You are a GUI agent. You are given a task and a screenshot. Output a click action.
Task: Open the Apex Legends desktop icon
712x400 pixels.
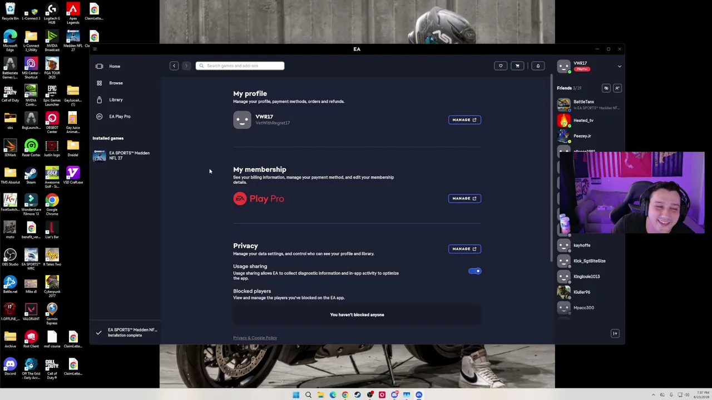(73, 13)
